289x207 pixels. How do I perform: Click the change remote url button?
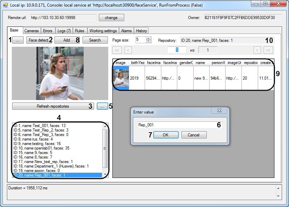111,18
